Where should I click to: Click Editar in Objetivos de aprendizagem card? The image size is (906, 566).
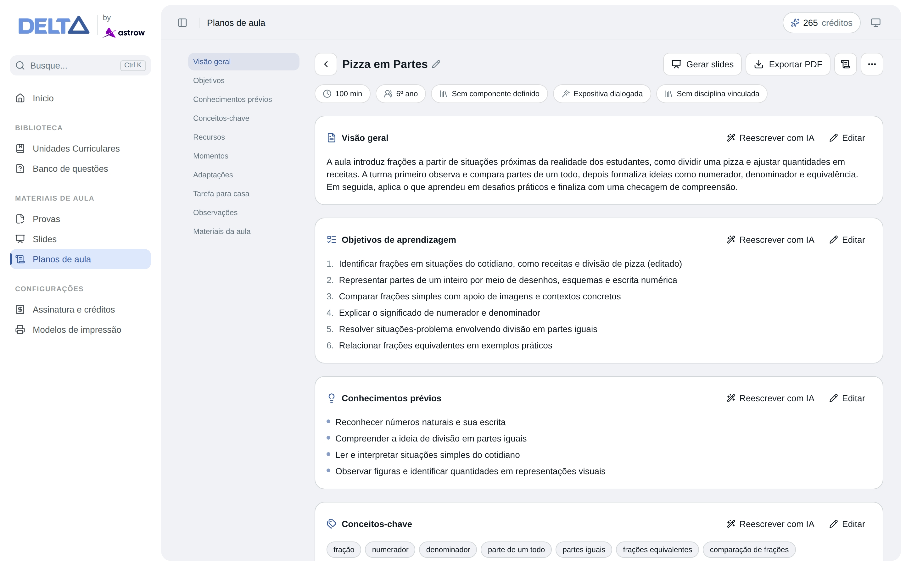click(x=847, y=240)
